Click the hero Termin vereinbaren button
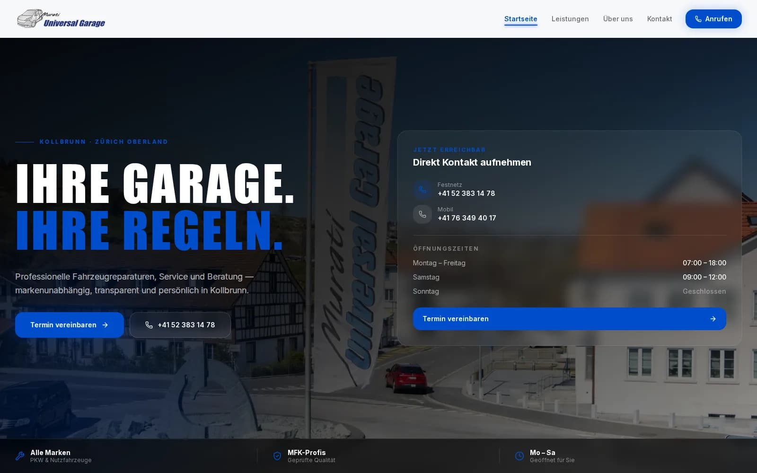This screenshot has height=473, width=757. (x=70, y=325)
